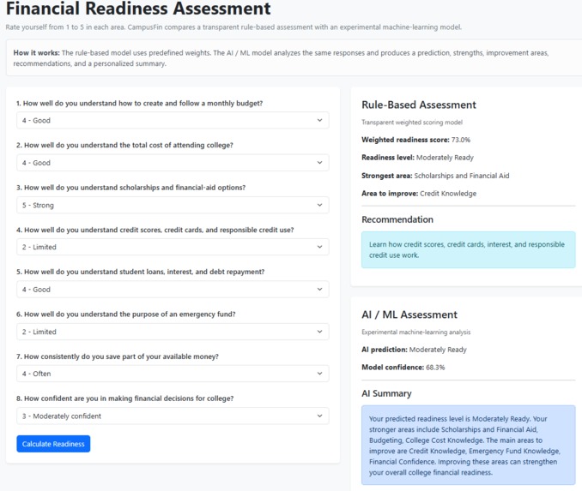Expand the emergency fund question dropdown
This screenshot has height=491, width=582.
tap(173, 332)
